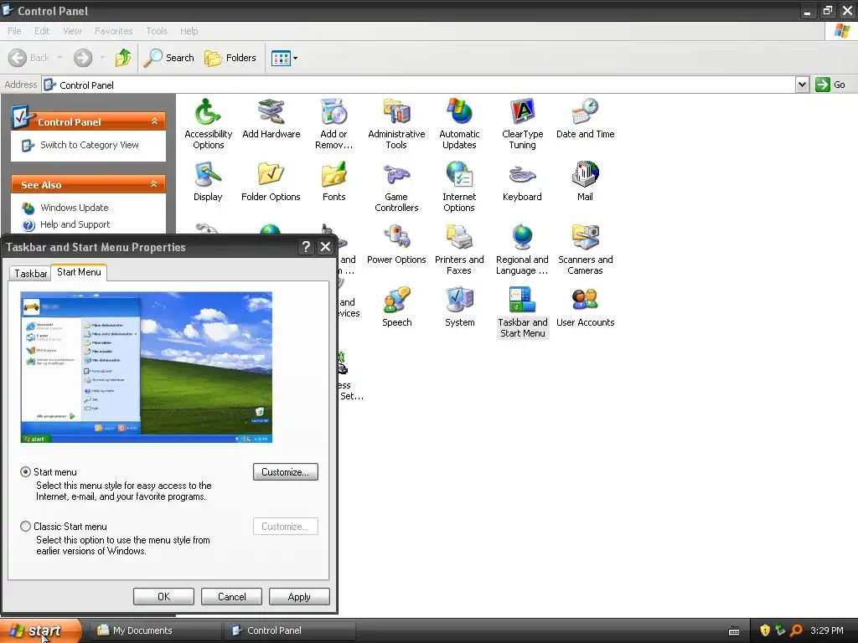Image resolution: width=858 pixels, height=643 pixels.
Task: Click the Windows Start button
Action: pos(41,630)
